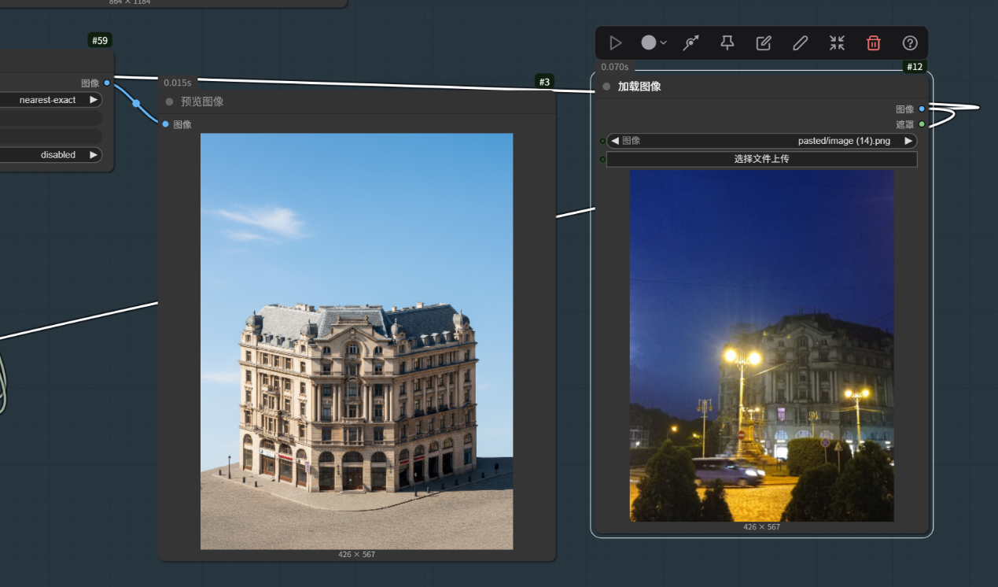The width and height of the screenshot is (998, 587).
Task: Click the square-with-pencil edit icon in toolbar
Action: 764,43
